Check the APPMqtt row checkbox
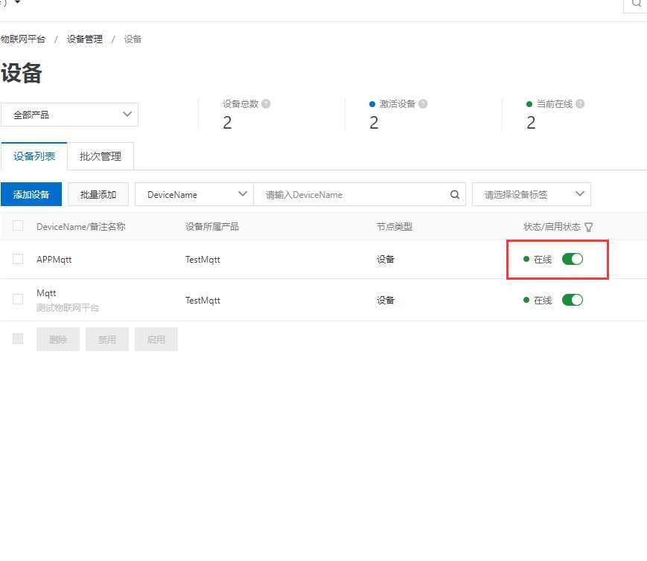The height and width of the screenshot is (561, 647). tap(18, 259)
